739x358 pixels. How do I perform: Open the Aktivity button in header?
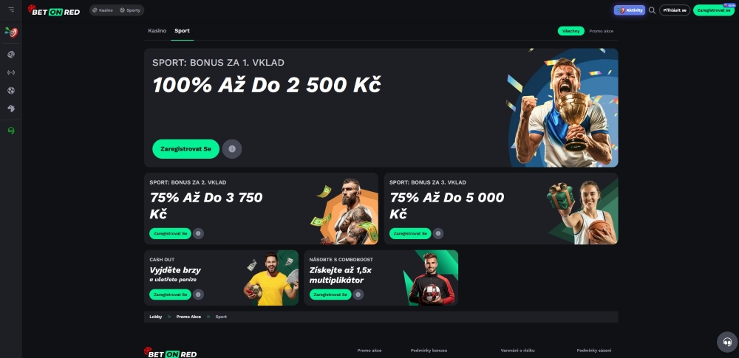629,10
